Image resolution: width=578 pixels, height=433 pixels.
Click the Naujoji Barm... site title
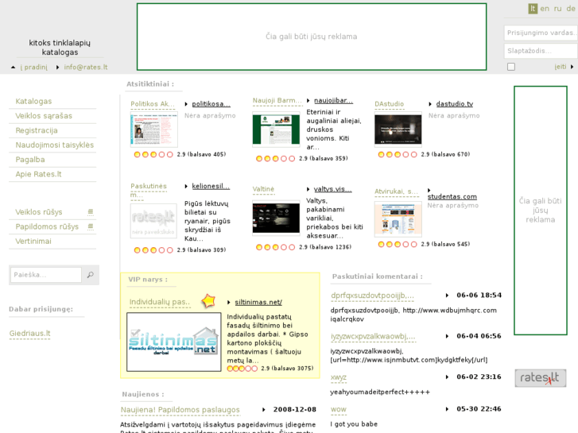pos(277,101)
